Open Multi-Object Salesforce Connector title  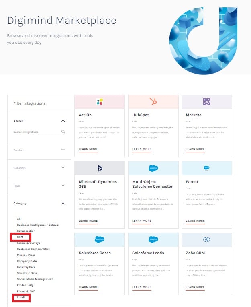153,184
